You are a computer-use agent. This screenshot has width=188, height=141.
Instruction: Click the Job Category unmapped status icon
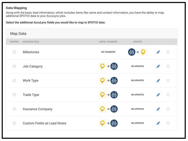[14, 66]
